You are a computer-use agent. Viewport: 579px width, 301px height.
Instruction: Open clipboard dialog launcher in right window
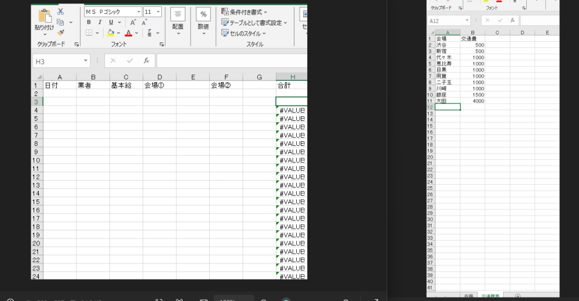(x=460, y=8)
